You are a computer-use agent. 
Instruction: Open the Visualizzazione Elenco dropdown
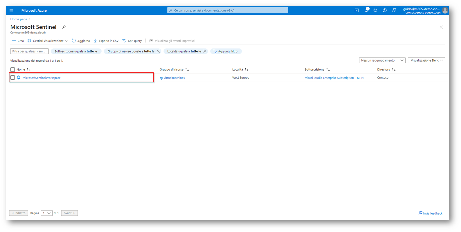click(426, 60)
